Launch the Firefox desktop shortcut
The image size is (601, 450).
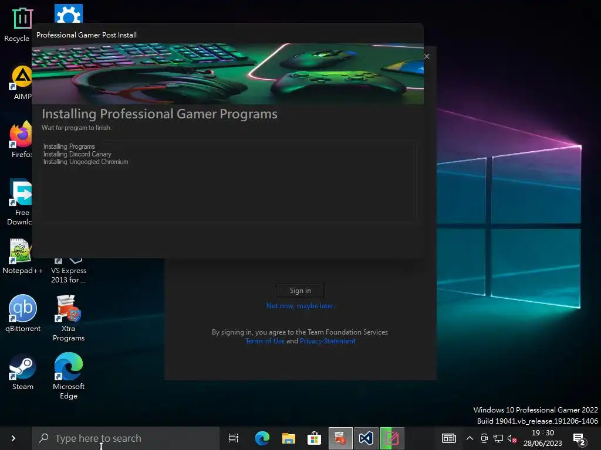point(21,139)
